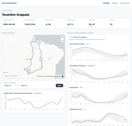Go back to Basin Portfolio
Viewport: 132px width, 126px height.
pos(7,10)
